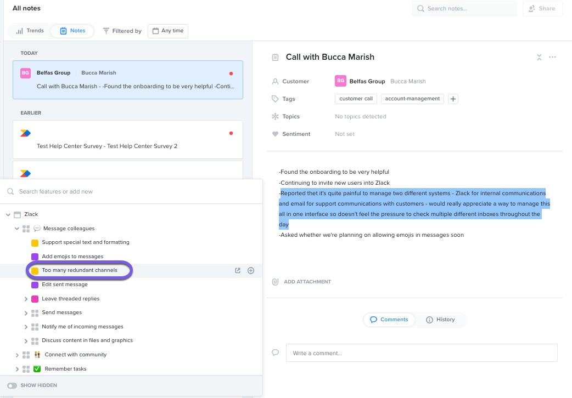Click the BG avatar in Customer field
The height and width of the screenshot is (398, 572).
(340, 81)
